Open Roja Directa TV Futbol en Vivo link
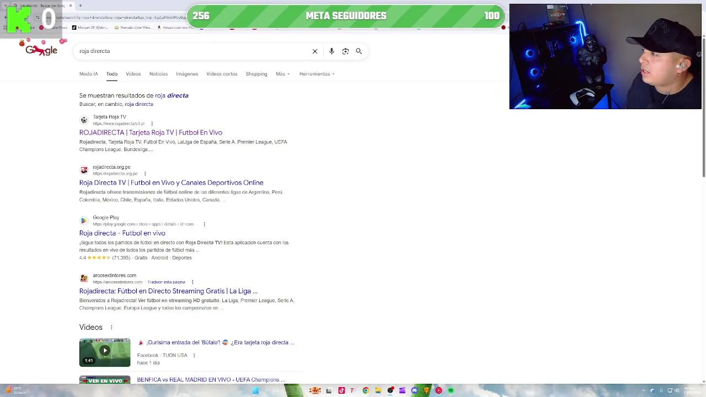Screen dimensions: 706x397 [171, 183]
